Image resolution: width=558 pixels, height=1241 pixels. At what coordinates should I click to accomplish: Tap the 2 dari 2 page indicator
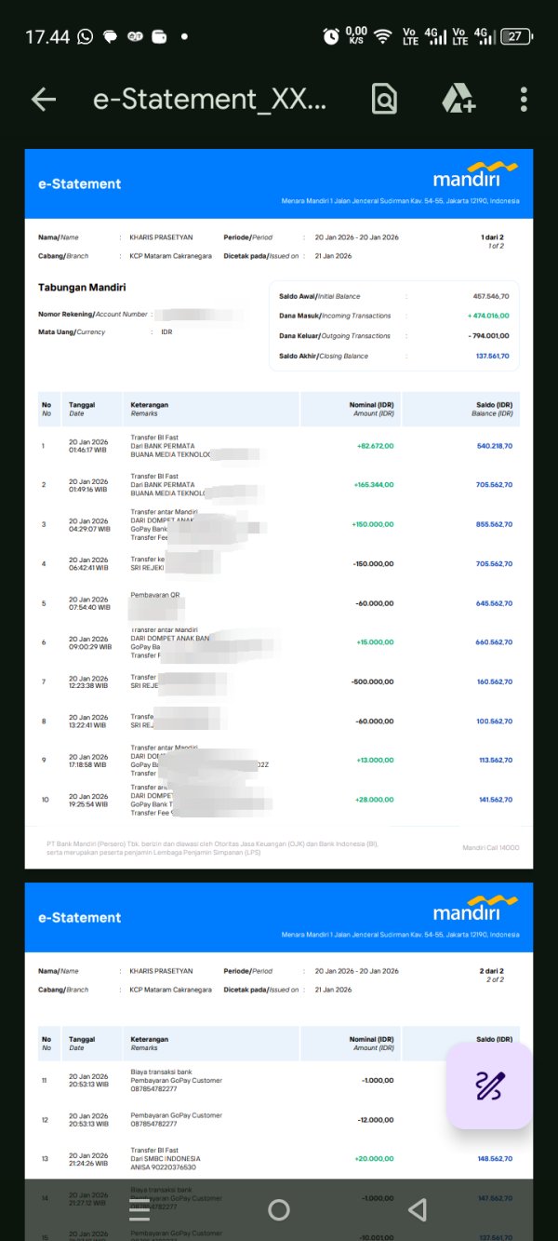[492, 971]
